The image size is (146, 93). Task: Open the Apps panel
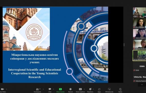point(99,89)
